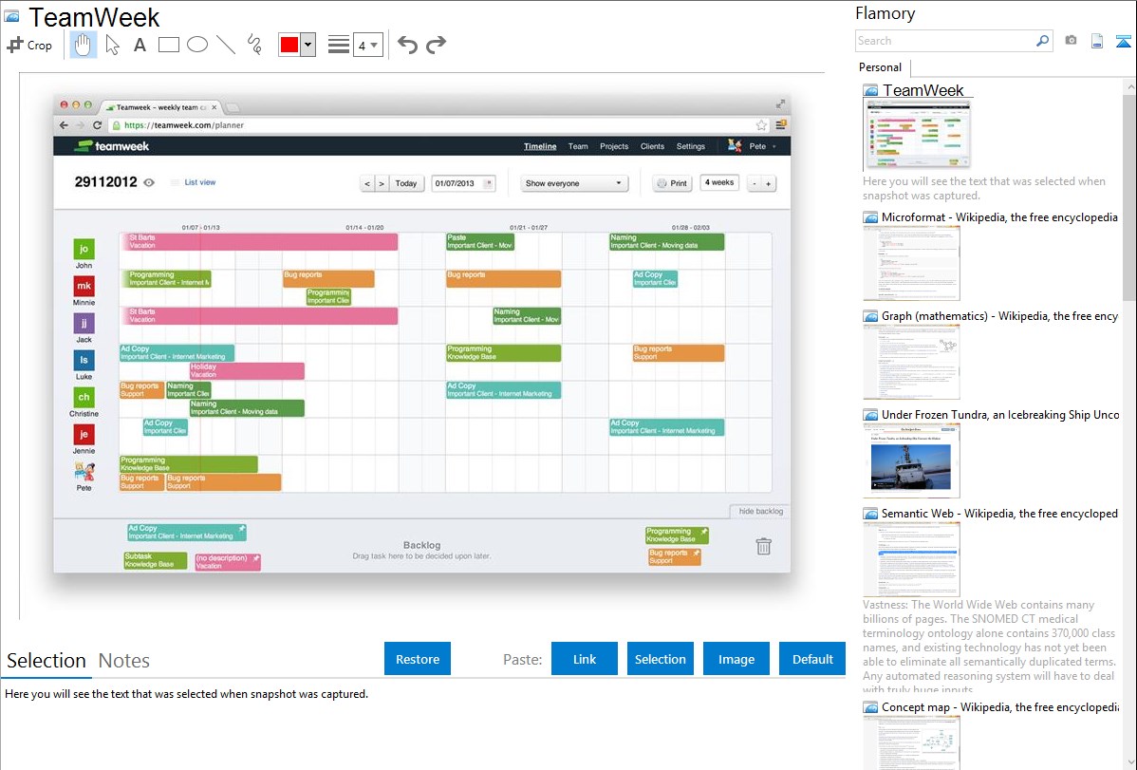This screenshot has width=1137, height=770.
Task: Open the Show everyone dropdown
Action: [x=573, y=183]
